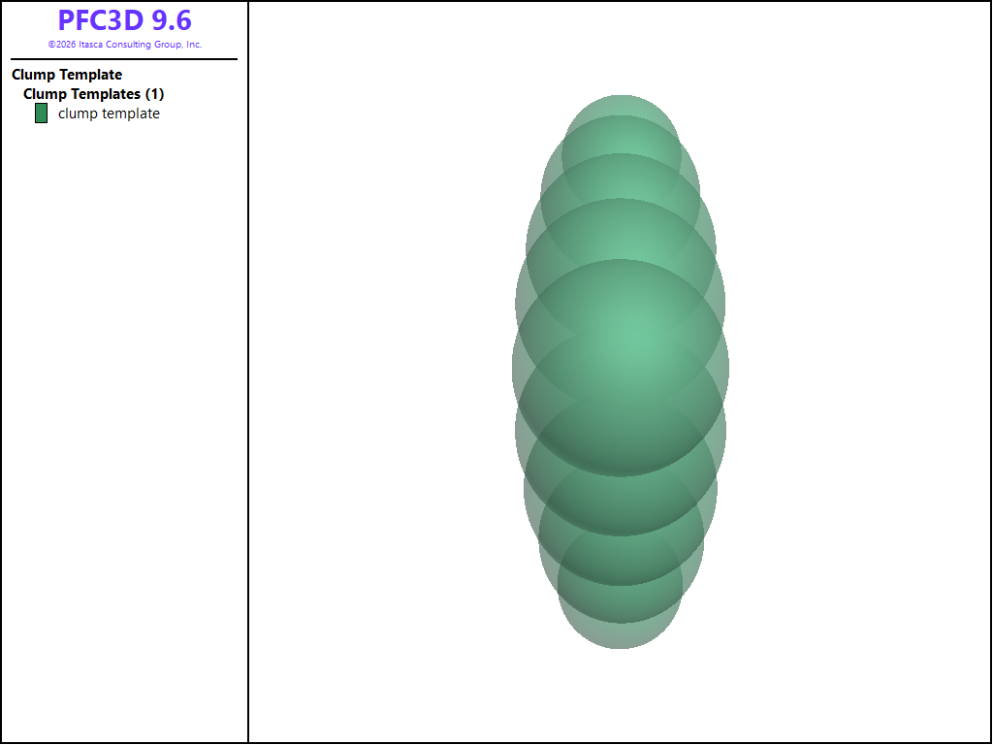The width and height of the screenshot is (993, 745).
Task: Click the upper half of the clump body
Action: [x=621, y=233]
